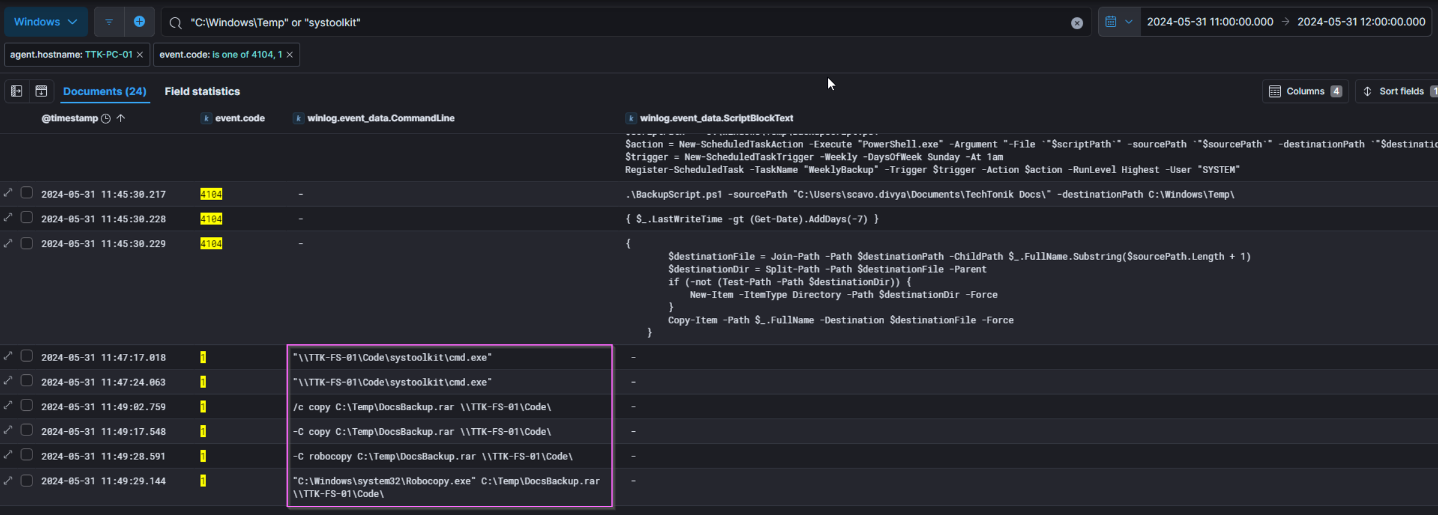Image resolution: width=1438 pixels, height=515 pixels.
Task: Open the Columns button
Action: pyautogui.click(x=1305, y=91)
